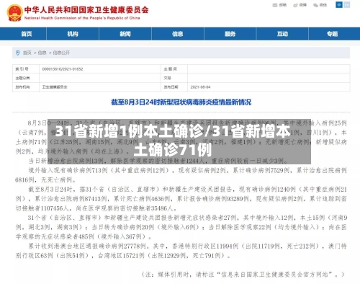Viewport: 360px width, 284px height.
Task: Click the location pin icon in breadcrumb
Action: 17,53
